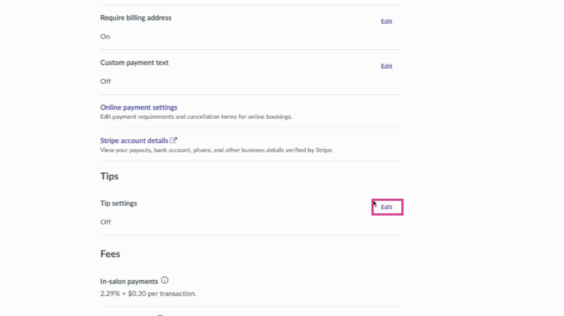The width and height of the screenshot is (564, 316).
Task: Click the 2.29% + $0.30 per transaction text
Action: click(x=148, y=294)
